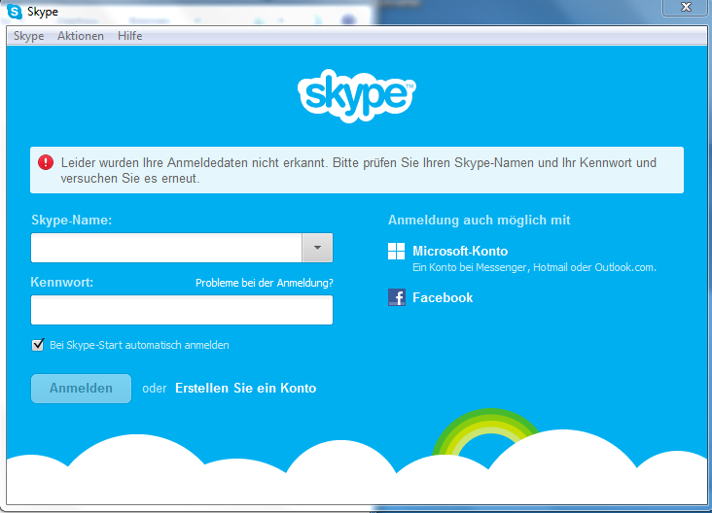
Task: Click the red error alert icon
Action: (x=46, y=162)
